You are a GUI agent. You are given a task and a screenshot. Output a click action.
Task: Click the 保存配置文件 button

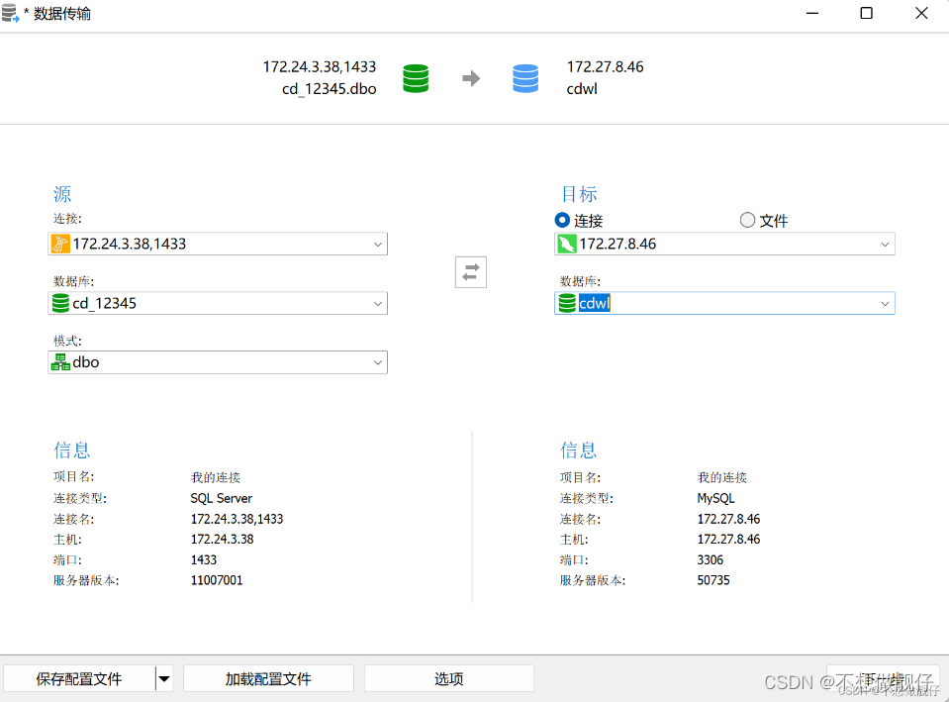coord(79,679)
